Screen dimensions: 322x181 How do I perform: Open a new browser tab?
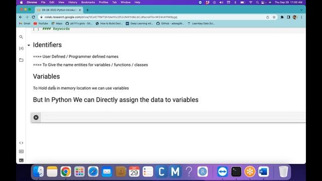[88, 10]
